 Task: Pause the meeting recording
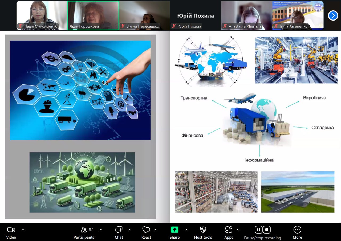[x=258, y=230]
